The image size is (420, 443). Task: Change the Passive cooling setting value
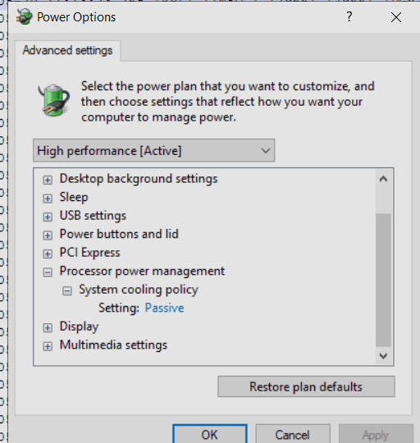[164, 308]
